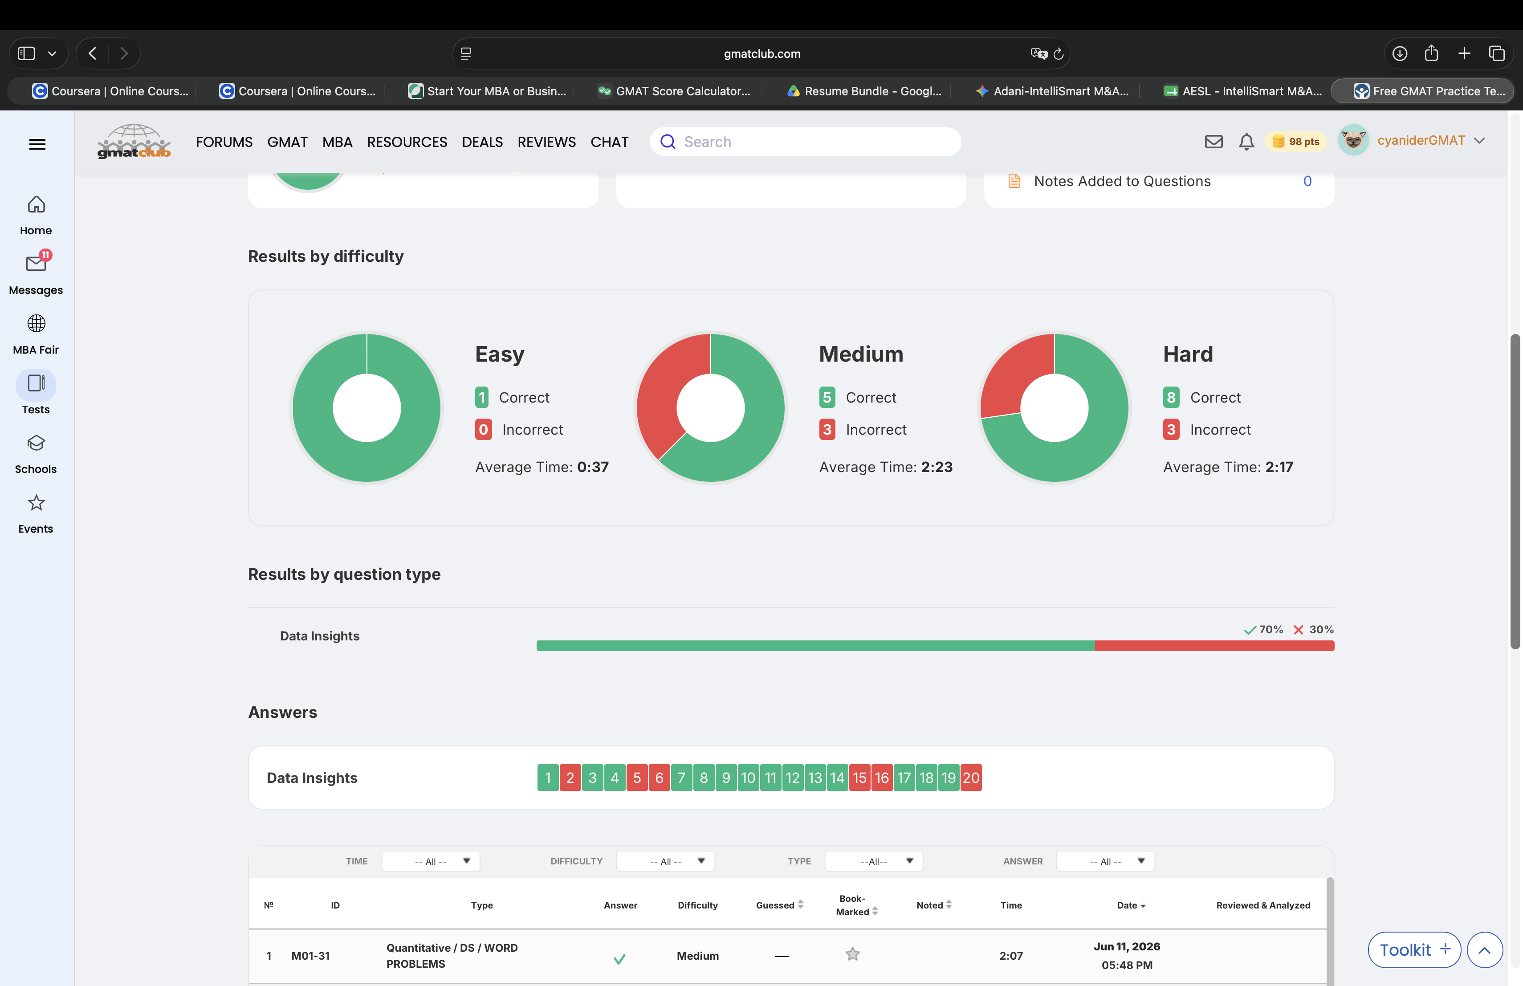Expand the cyaniderGMAT account menu
Viewport: 1523px width, 986px height.
(x=1479, y=141)
